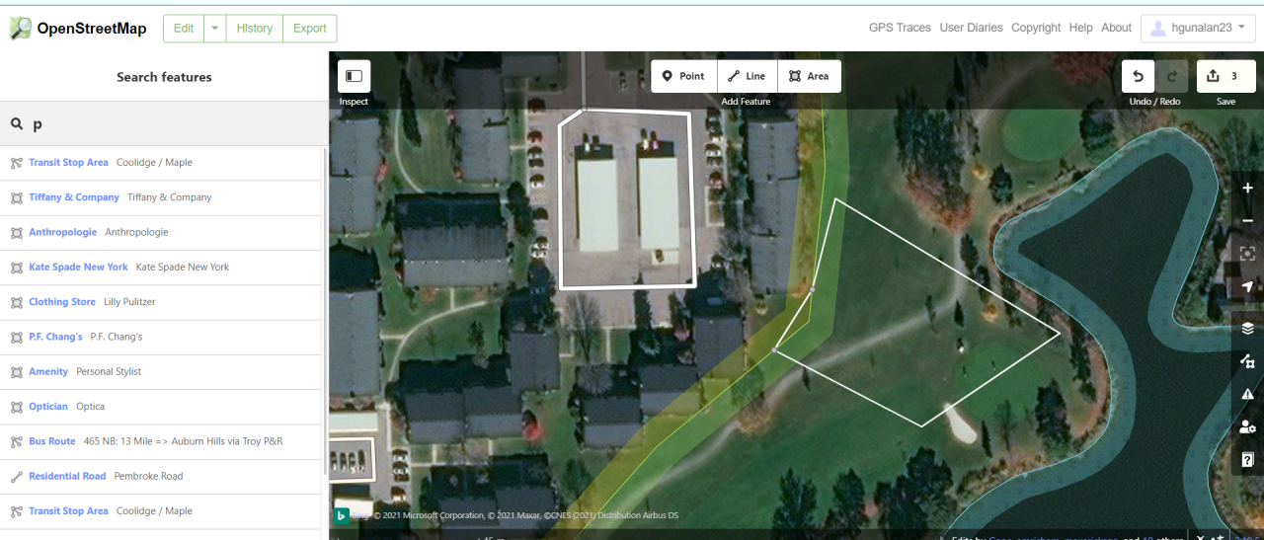1264x540 pixels.
Task: Switch to the History tab
Action: click(x=255, y=29)
